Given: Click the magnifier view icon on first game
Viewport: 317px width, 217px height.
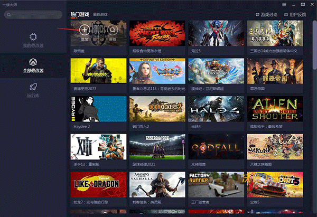Looking at the screenshot, I should coord(113,30).
